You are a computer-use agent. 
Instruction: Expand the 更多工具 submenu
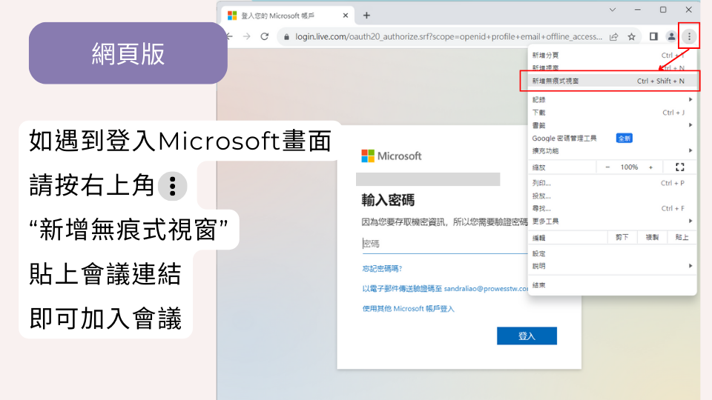pyautogui.click(x=612, y=221)
